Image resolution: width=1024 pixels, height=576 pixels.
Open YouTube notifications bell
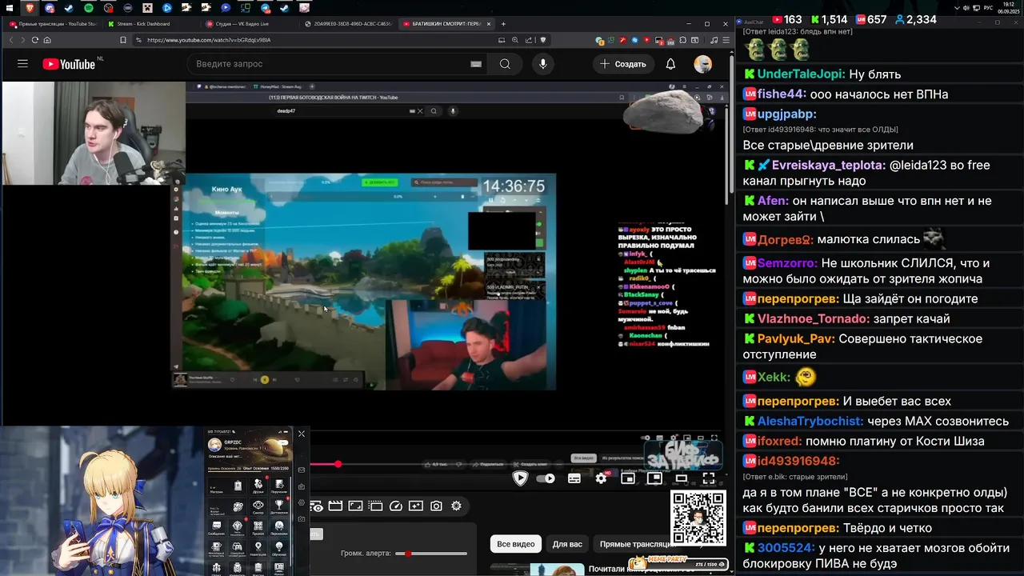670,64
